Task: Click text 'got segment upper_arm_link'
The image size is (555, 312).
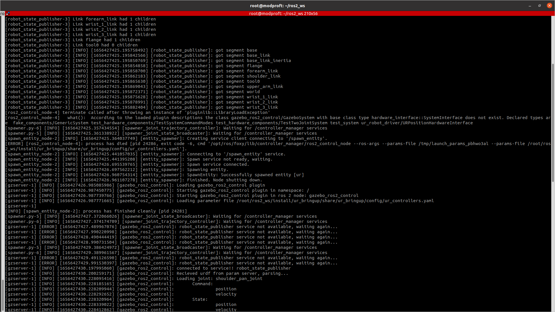Action: (x=249, y=87)
